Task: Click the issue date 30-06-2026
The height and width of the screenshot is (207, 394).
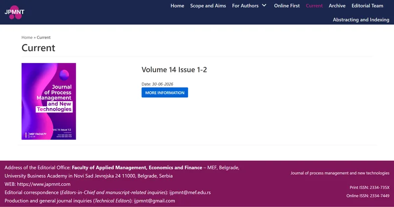Action: point(163,84)
